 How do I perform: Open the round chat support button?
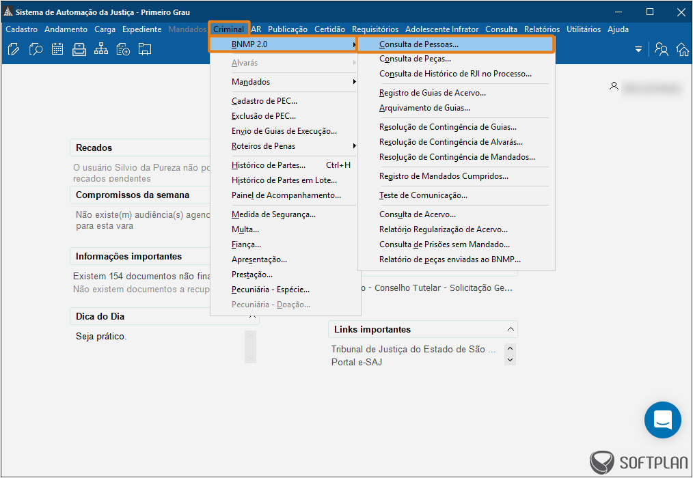662,420
